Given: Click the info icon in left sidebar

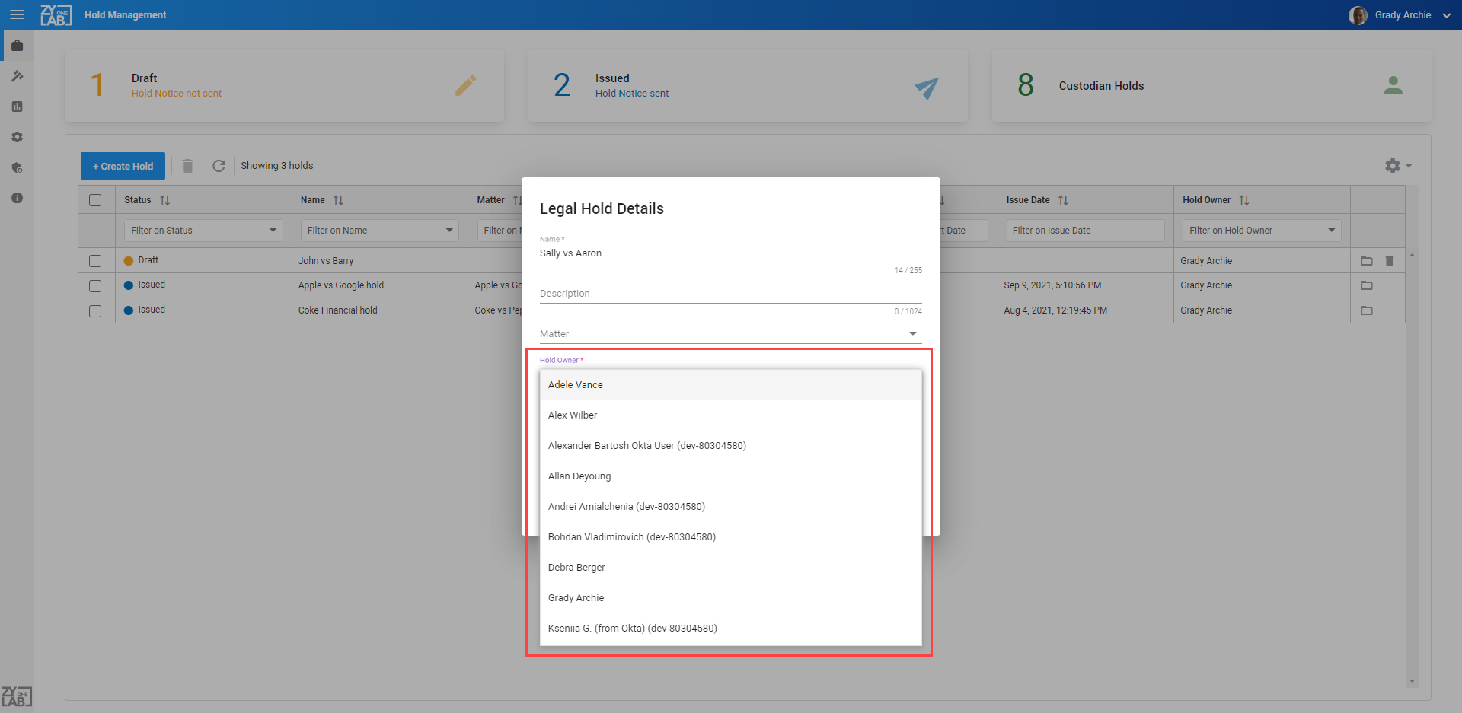Looking at the screenshot, I should tap(17, 198).
